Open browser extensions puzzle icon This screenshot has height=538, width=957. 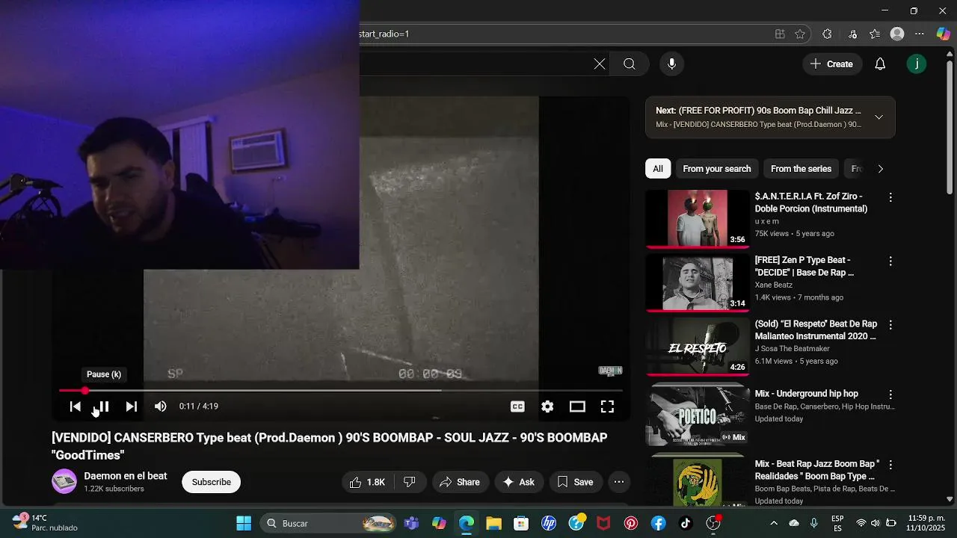[x=827, y=34]
